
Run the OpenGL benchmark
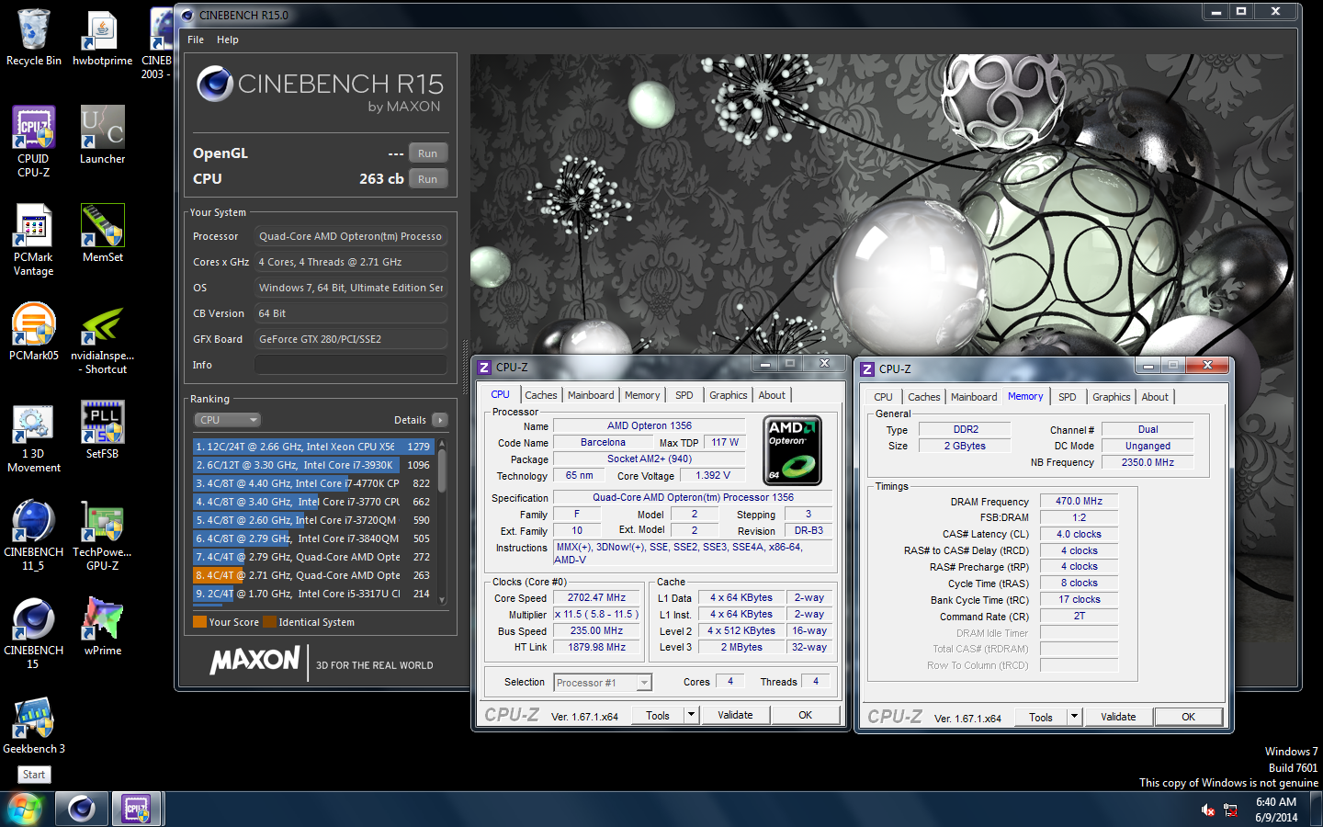pyautogui.click(x=427, y=153)
